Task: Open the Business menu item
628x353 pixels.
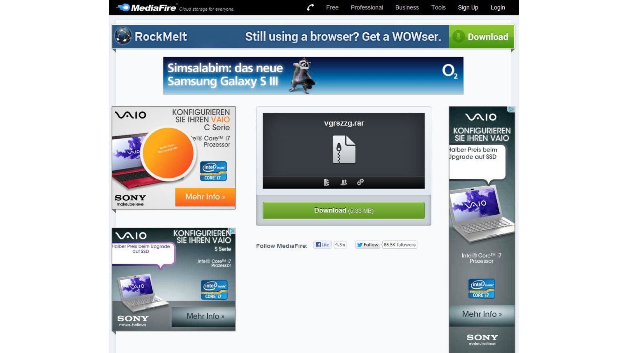Action: tap(407, 8)
